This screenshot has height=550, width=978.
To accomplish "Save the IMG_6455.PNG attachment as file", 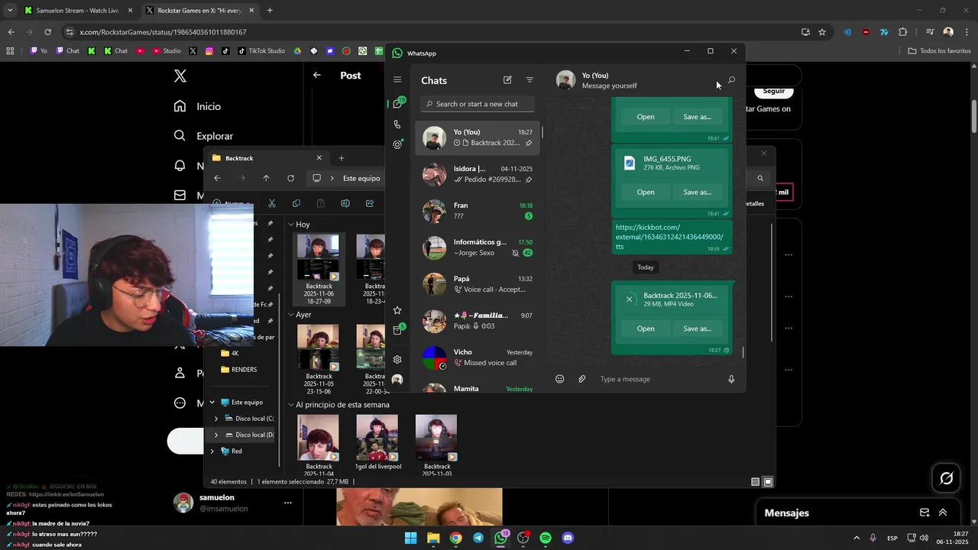I will (x=697, y=192).
